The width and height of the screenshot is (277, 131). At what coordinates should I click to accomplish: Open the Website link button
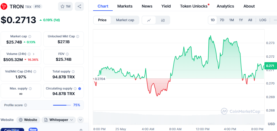click(28, 120)
